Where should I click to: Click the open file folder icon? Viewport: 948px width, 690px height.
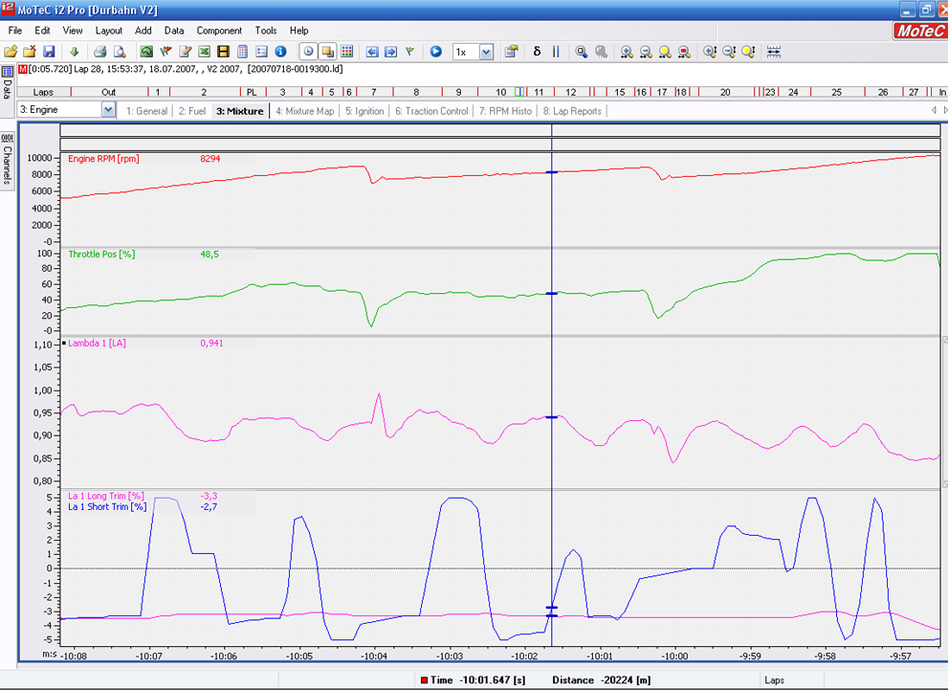(11, 52)
